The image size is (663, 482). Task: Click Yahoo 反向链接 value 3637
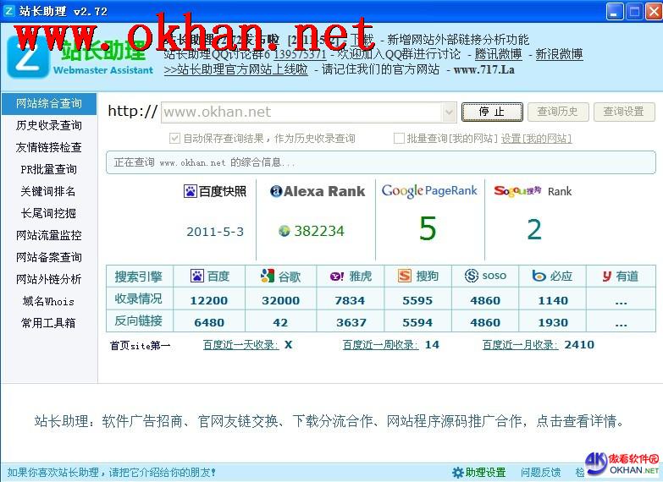click(351, 323)
